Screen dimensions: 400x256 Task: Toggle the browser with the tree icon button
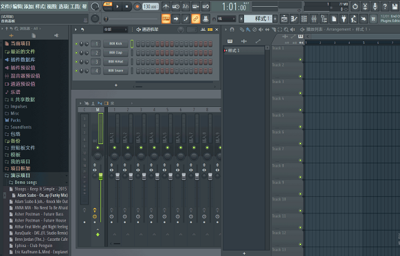click(x=324, y=19)
